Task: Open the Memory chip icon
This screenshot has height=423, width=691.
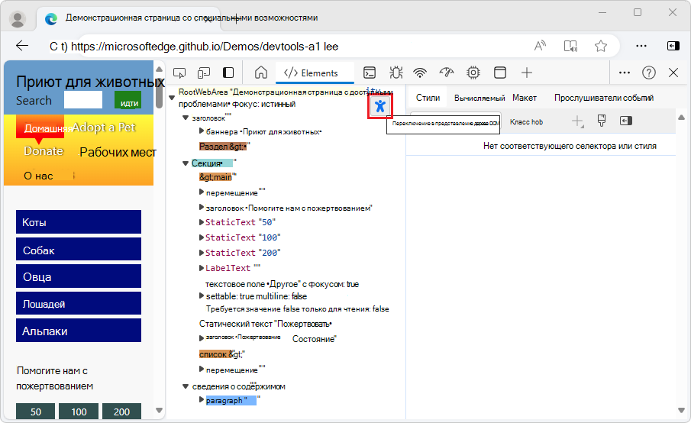Action: pyautogui.click(x=473, y=73)
